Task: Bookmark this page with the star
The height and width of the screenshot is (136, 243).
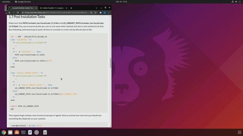Action: [x=96, y=12]
